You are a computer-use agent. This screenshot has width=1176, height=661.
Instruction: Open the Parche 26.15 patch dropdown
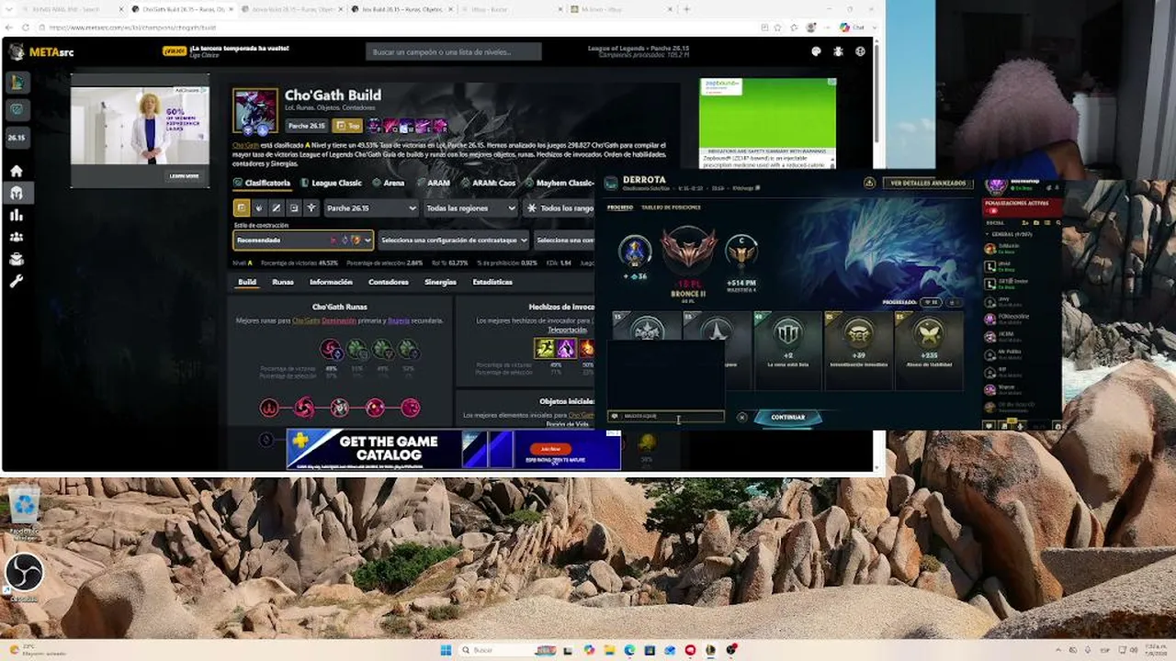click(x=371, y=208)
